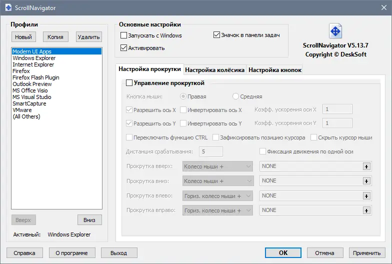Click the ScrollNavigator title bar icon
The width and height of the screenshot is (392, 264).
(x=8, y=7)
